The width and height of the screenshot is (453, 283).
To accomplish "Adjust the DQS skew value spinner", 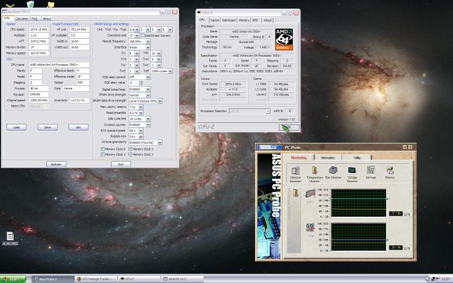I will [x=141, y=83].
